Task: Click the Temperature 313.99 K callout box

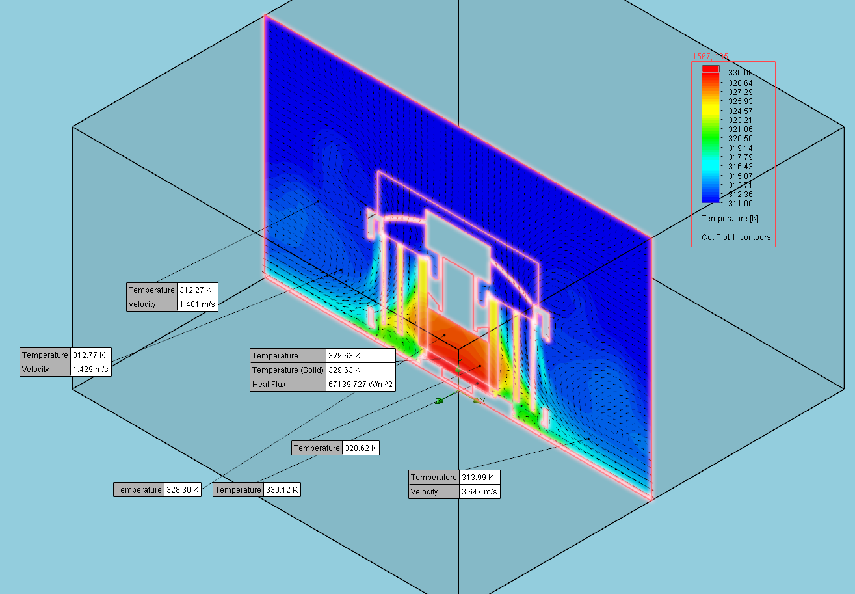Action: (x=454, y=477)
